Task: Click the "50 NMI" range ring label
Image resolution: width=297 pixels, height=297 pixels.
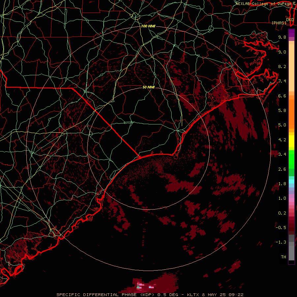Action: point(149,87)
